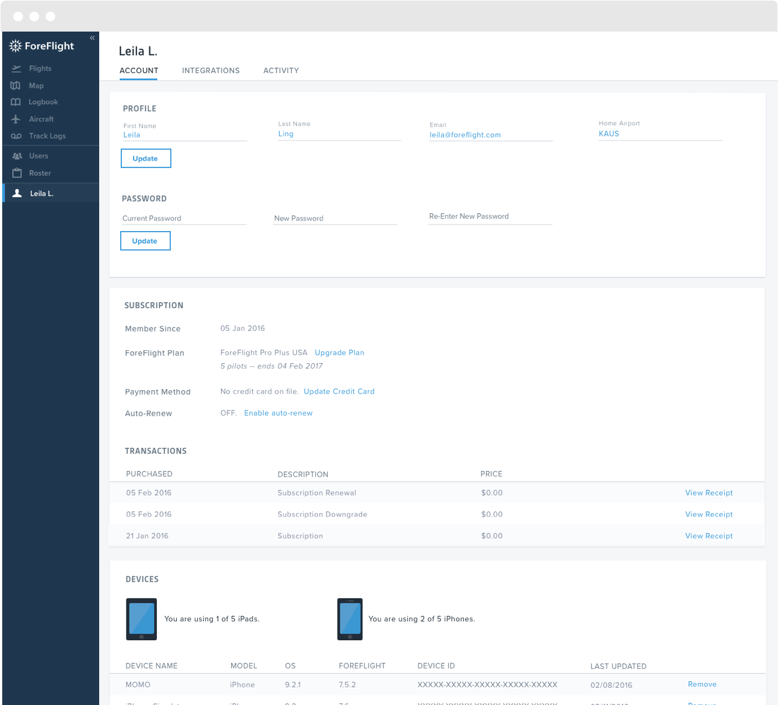Click the MOMO row device ID value
This screenshot has width=778, height=705.
tap(488, 685)
